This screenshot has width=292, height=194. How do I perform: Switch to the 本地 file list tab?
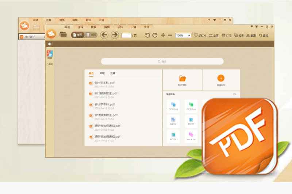pyautogui.click(x=102, y=73)
